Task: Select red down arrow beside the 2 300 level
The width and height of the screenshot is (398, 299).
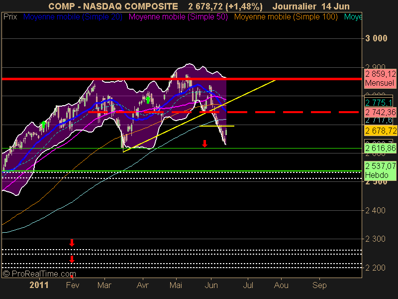Action: [72, 243]
